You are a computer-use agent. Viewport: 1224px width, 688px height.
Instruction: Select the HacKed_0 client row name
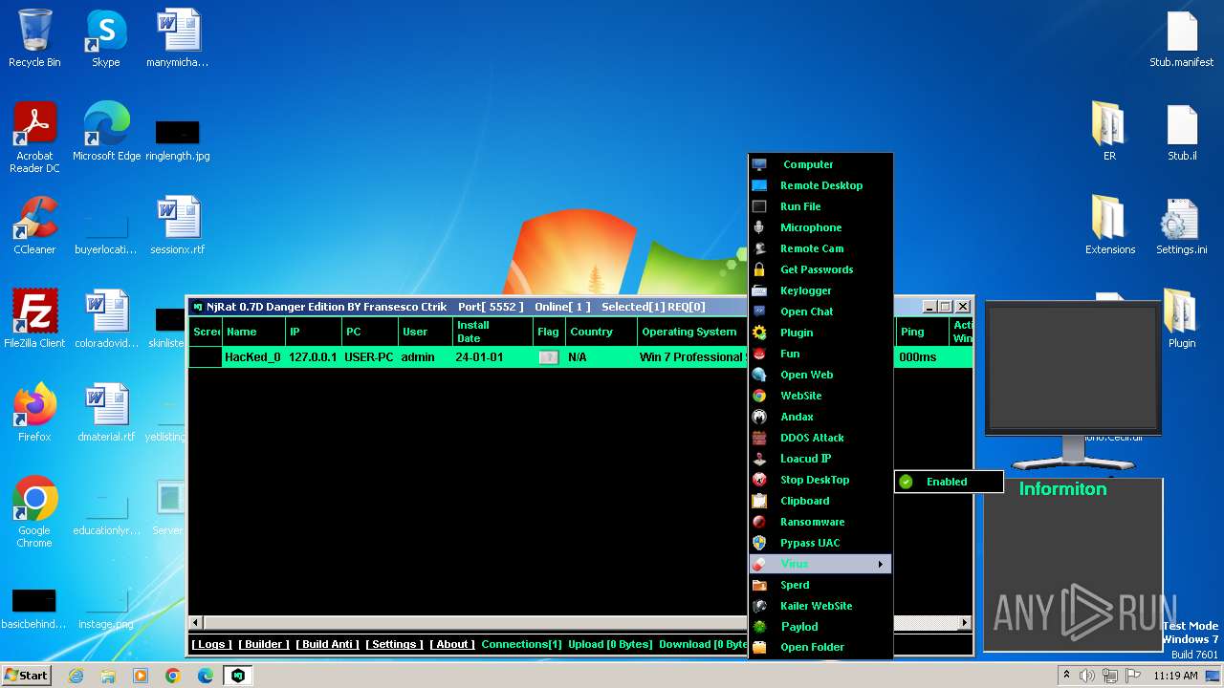252,357
